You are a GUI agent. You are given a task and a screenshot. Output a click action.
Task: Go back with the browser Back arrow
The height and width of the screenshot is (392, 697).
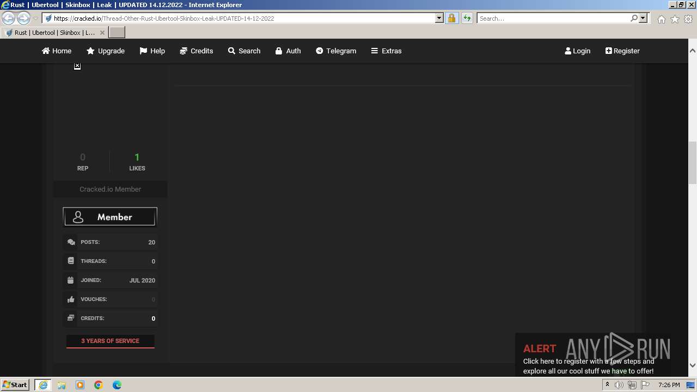[9, 19]
